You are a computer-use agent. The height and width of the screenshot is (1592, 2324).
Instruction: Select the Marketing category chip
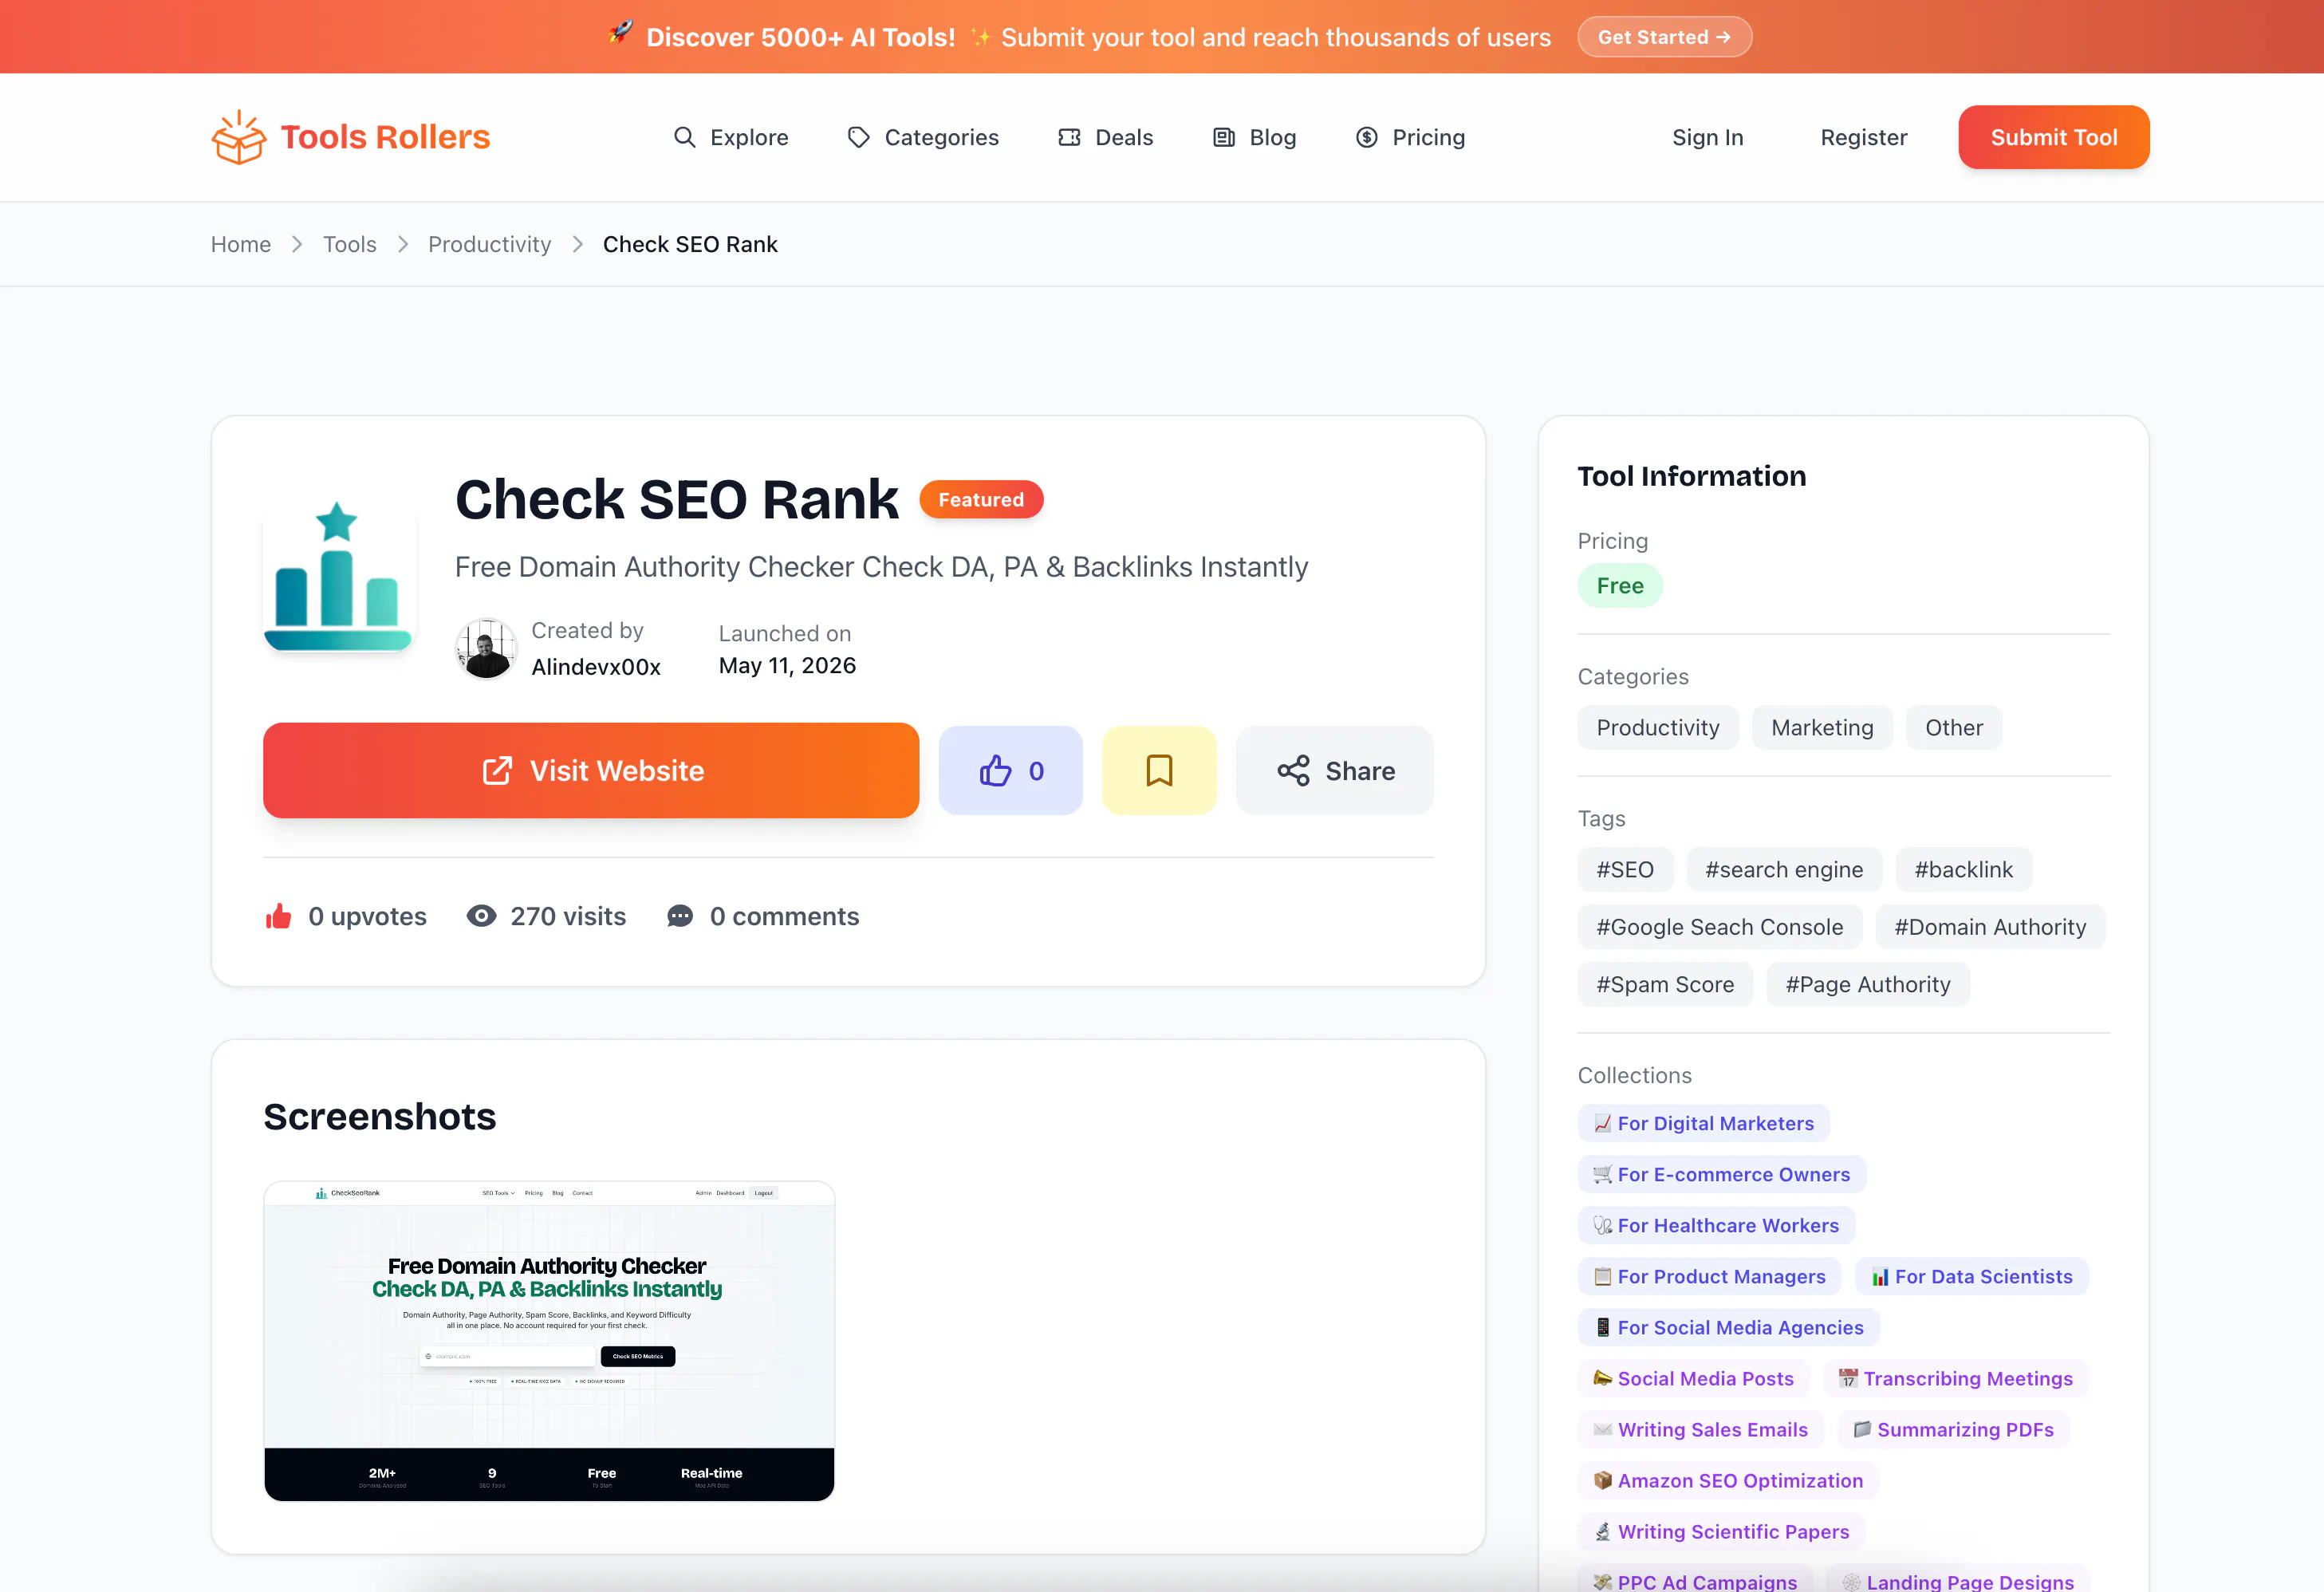point(1821,728)
